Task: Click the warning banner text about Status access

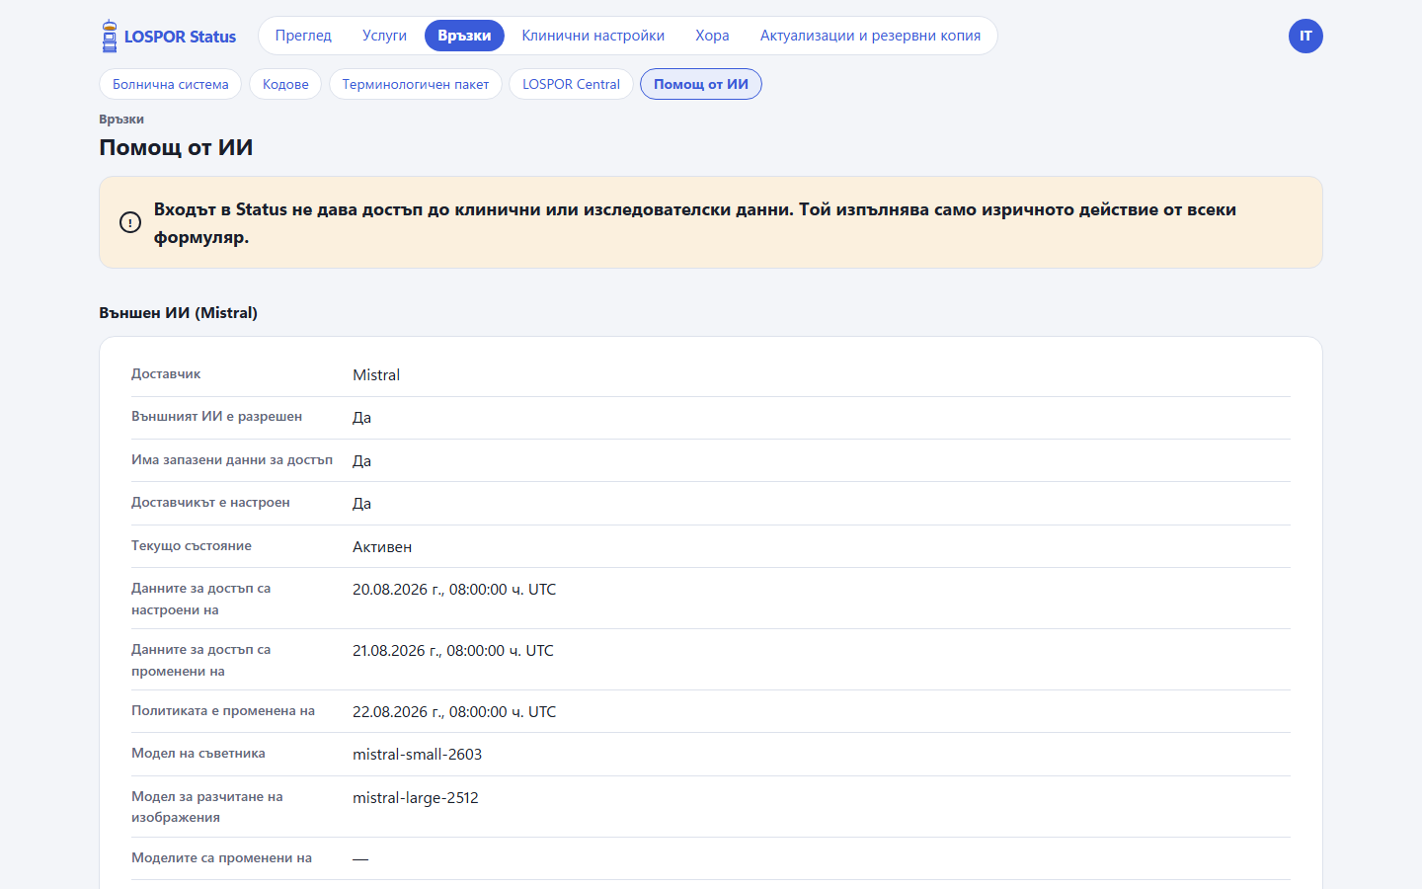Action: coord(694,223)
